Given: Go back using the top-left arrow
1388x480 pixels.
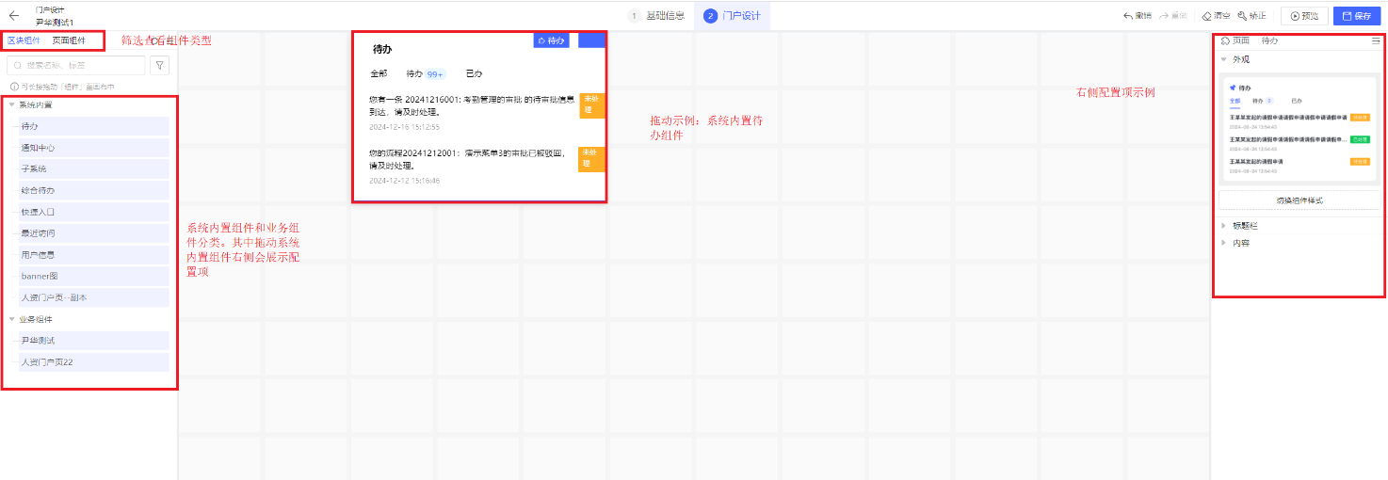Looking at the screenshot, I should tap(13, 15).
